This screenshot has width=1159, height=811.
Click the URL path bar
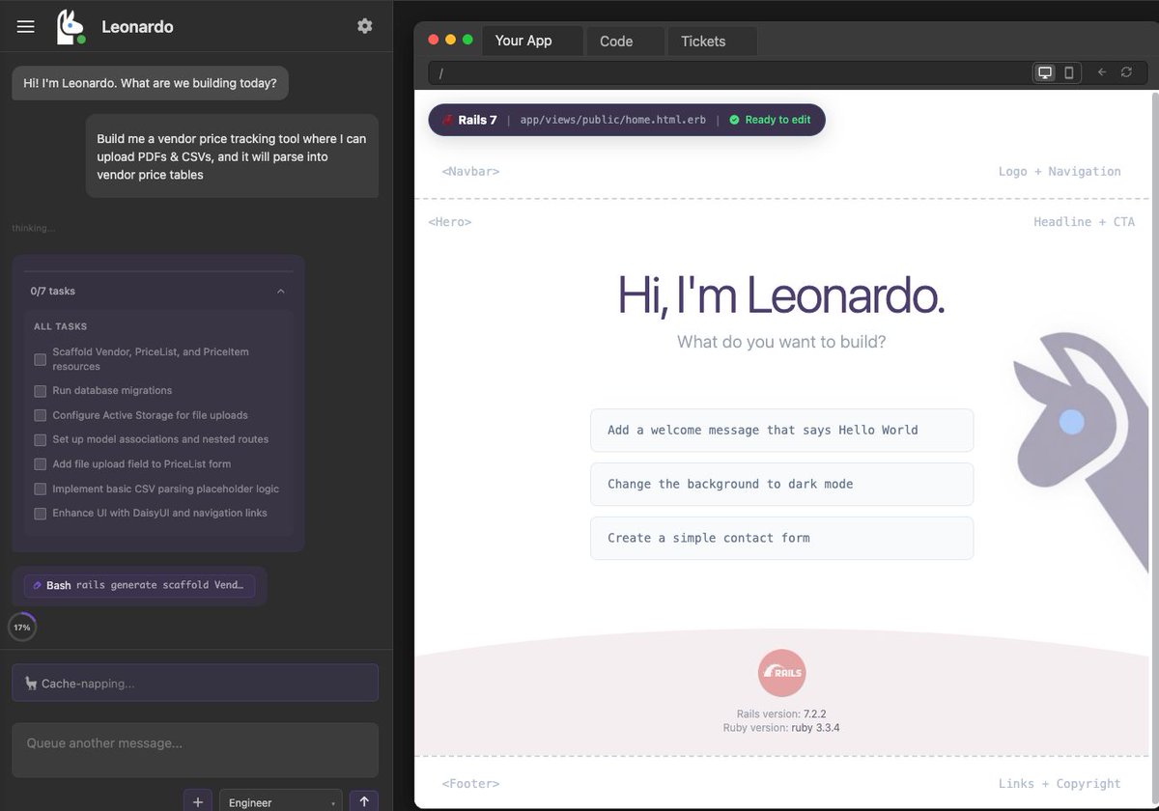click(x=729, y=72)
